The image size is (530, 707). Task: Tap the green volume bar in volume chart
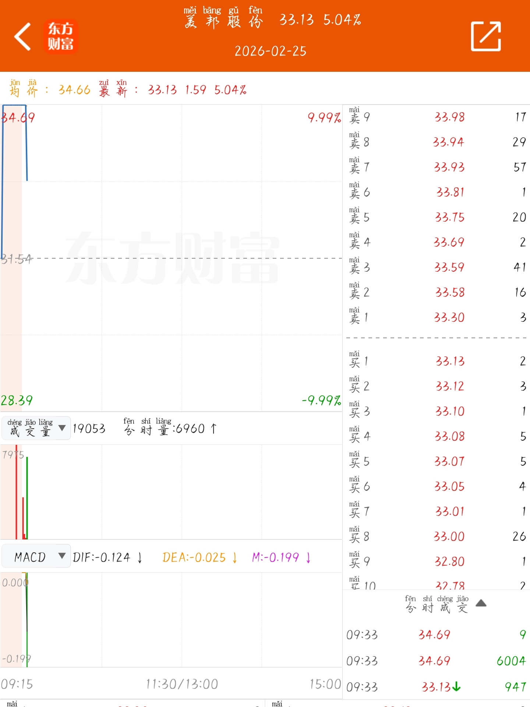pos(27,498)
